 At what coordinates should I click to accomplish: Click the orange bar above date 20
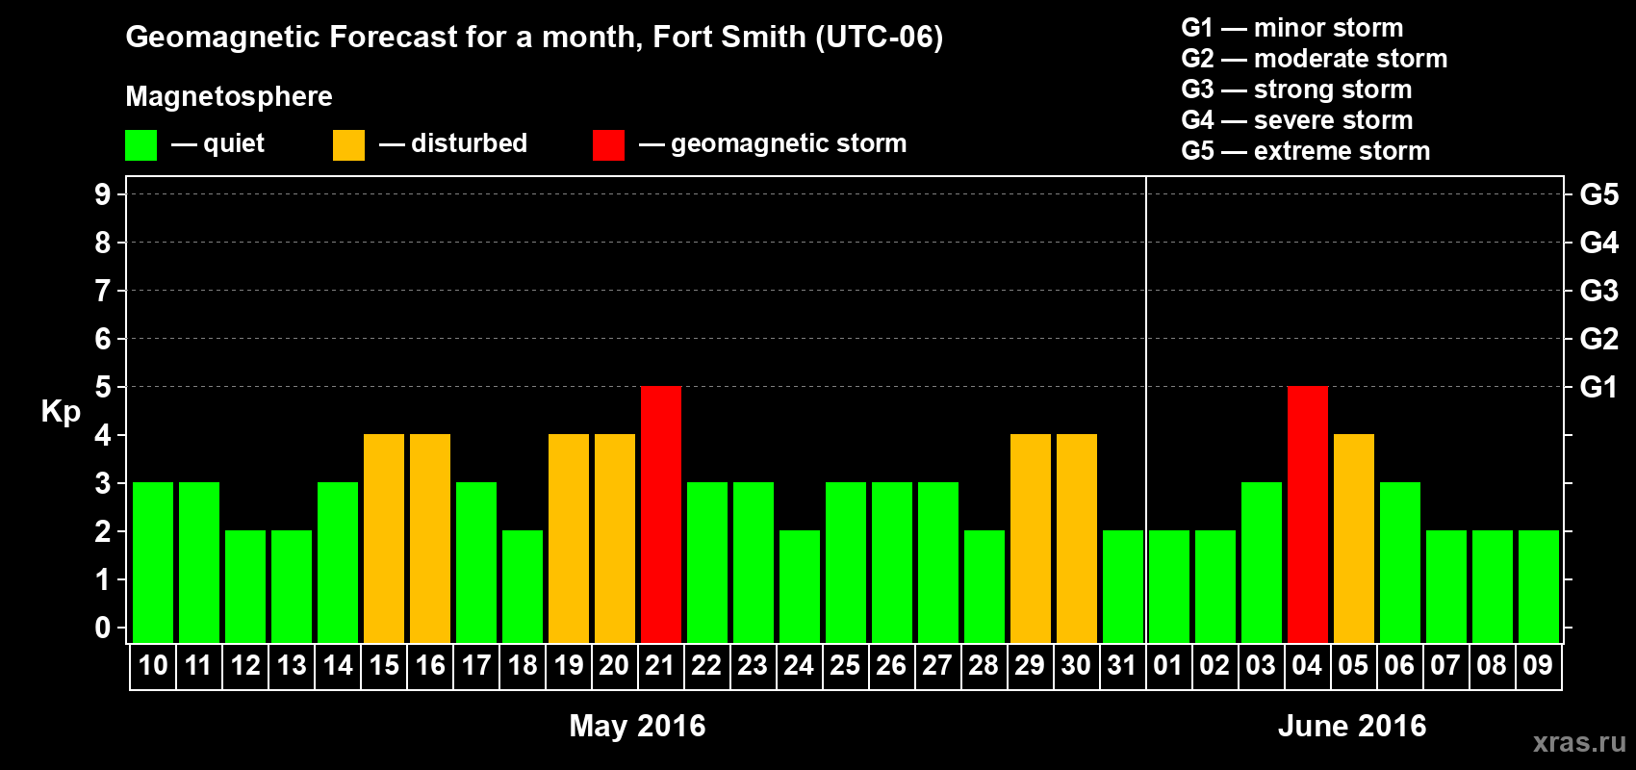pos(615,539)
